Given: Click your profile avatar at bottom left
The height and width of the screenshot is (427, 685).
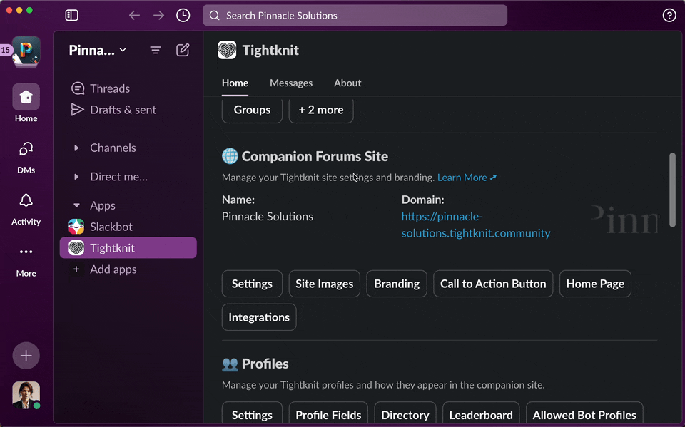Looking at the screenshot, I should pyautogui.click(x=26, y=395).
